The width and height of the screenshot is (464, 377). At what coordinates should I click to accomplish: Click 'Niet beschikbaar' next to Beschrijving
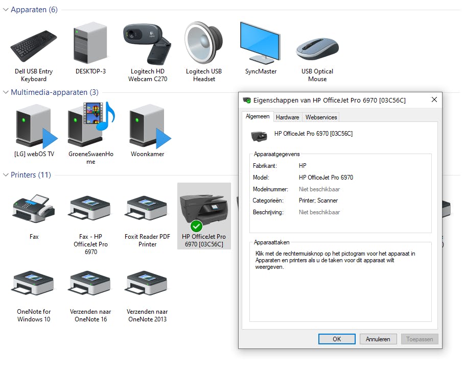tap(319, 212)
